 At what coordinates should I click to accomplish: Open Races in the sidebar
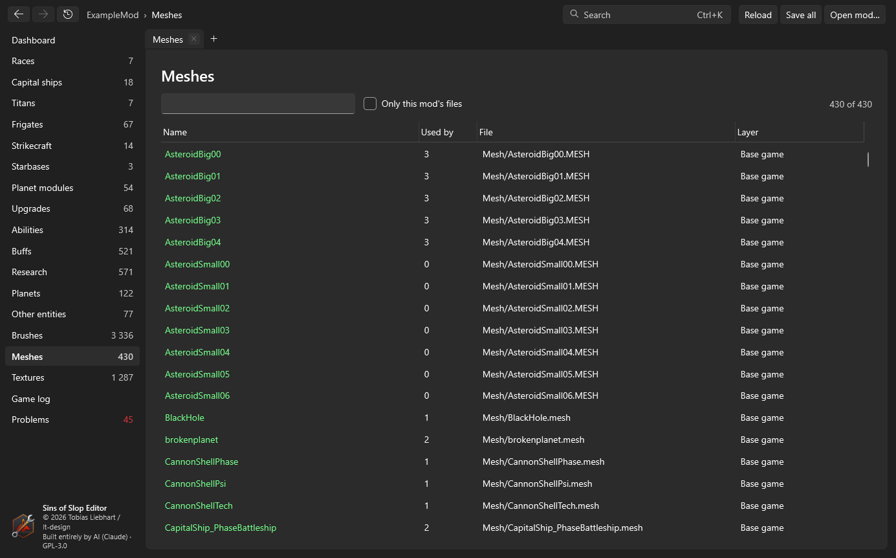(72, 61)
